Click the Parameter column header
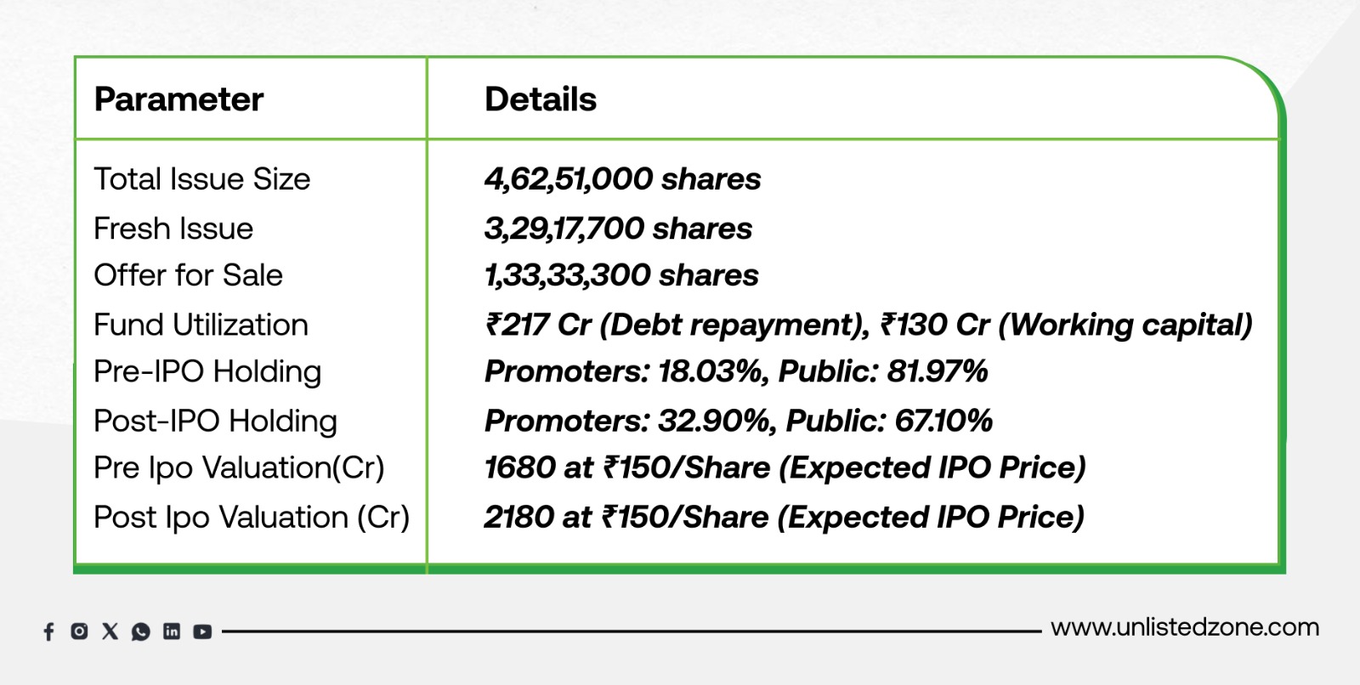 [x=178, y=99]
